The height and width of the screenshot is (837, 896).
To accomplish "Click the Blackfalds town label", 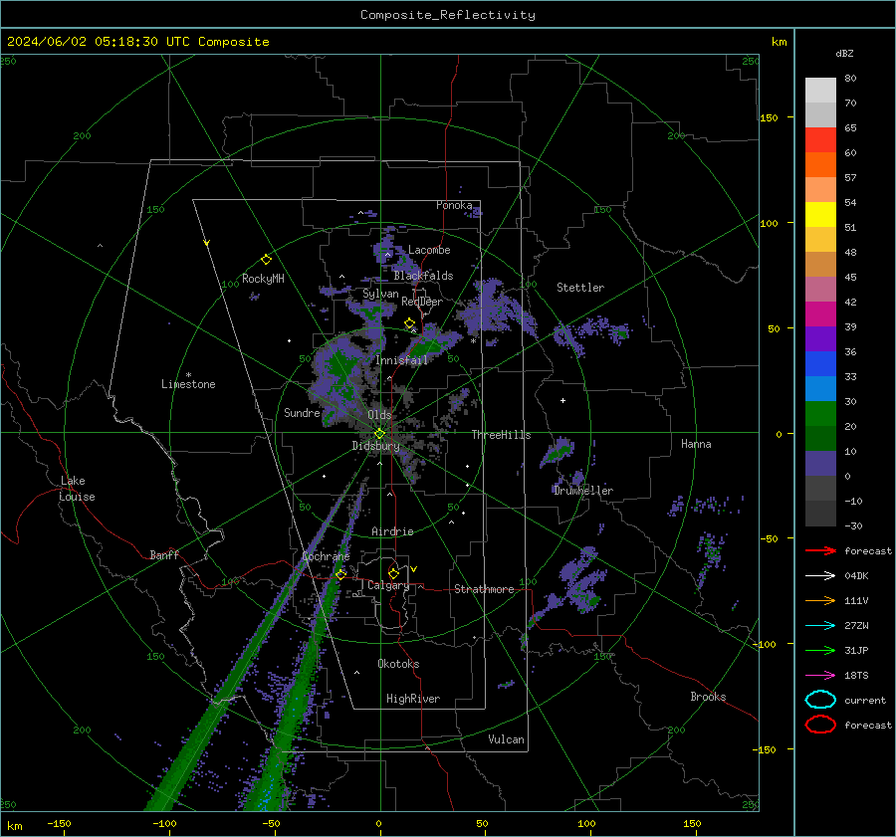I will point(423,276).
